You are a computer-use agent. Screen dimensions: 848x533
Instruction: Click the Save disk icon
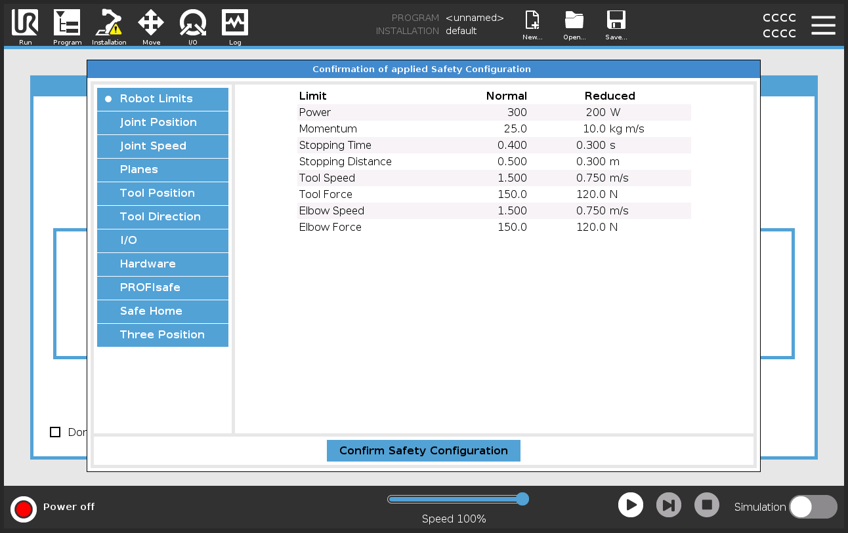tap(616, 22)
